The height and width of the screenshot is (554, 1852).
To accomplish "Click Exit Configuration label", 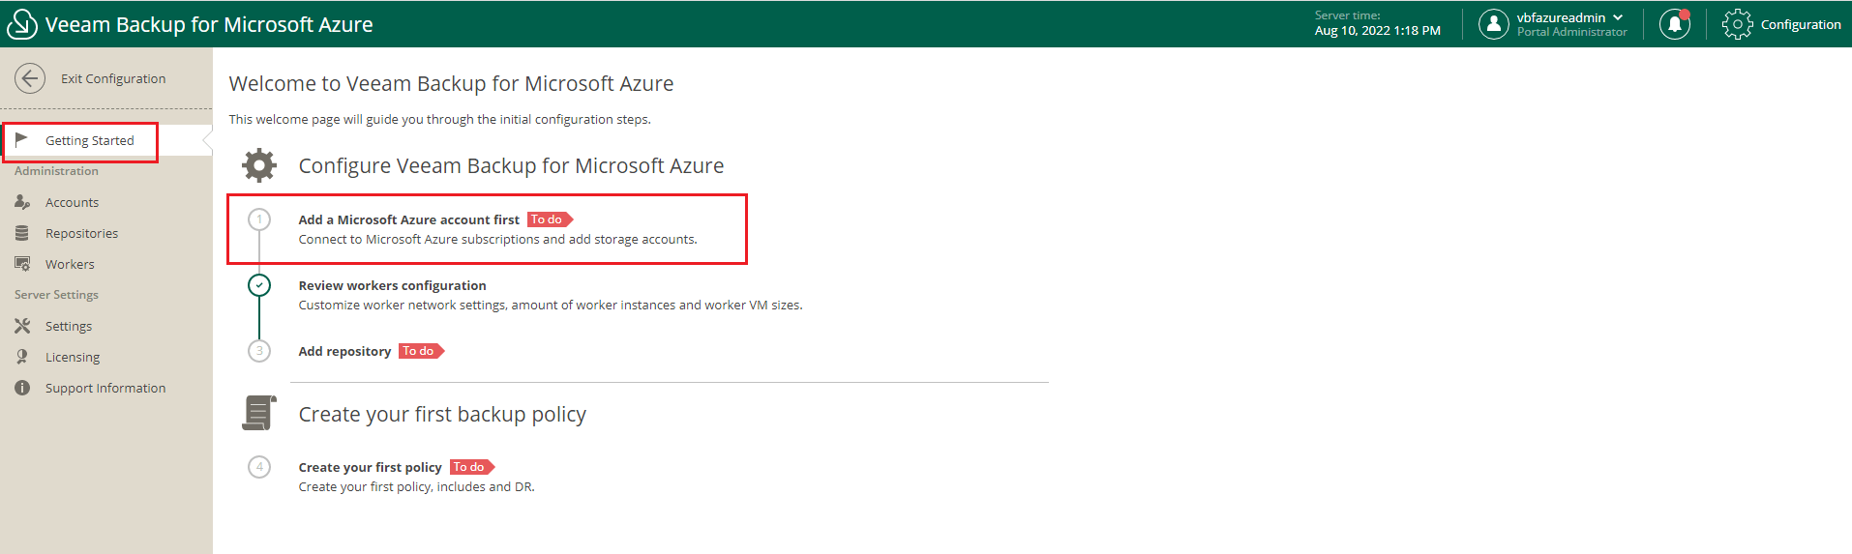I will [x=113, y=78].
